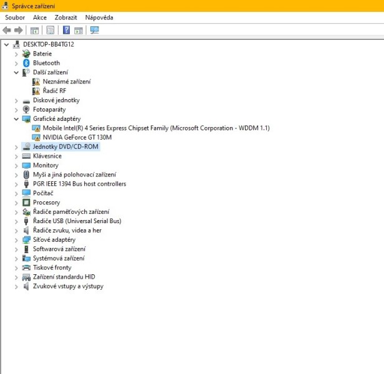
Task: Click the Další zařízení category icon
Action: [x=26, y=72]
